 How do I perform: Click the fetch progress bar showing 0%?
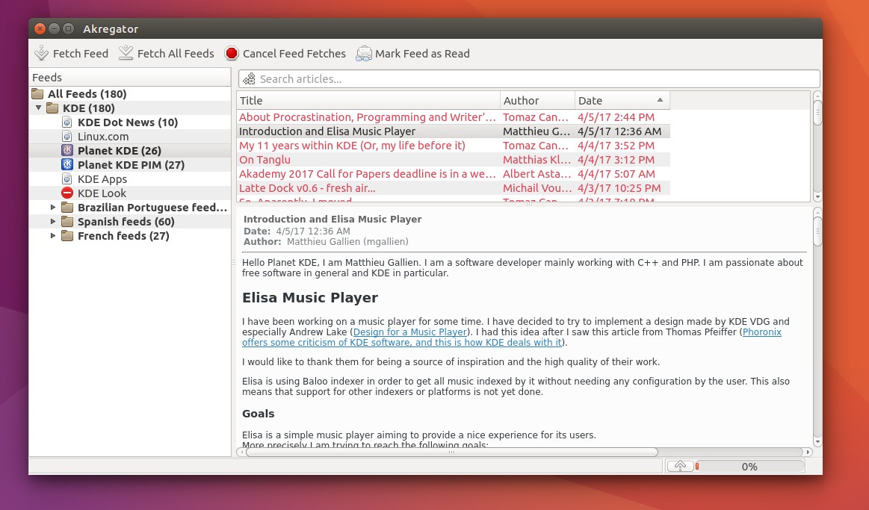coord(749,466)
